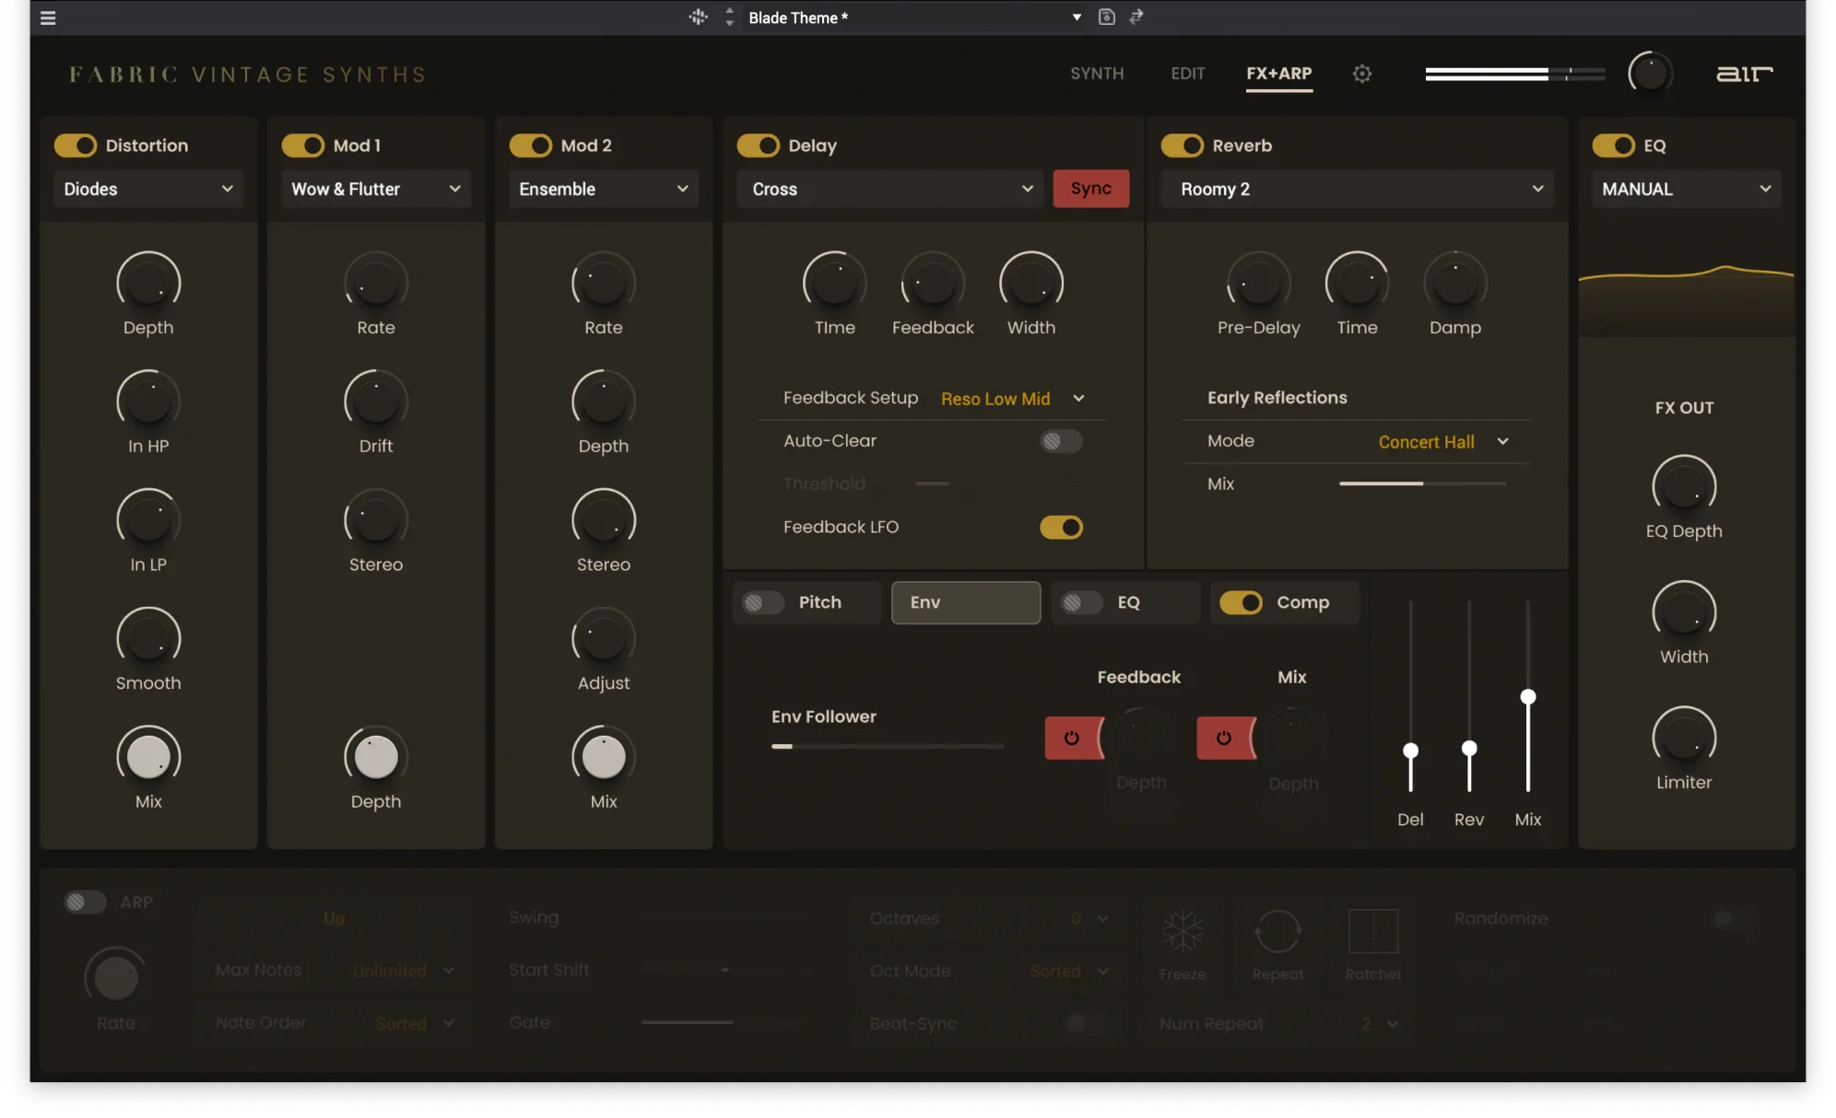Viewport: 1836px width, 1118px height.
Task: Open the MANUAL EQ preset dropdown
Action: coord(1687,189)
